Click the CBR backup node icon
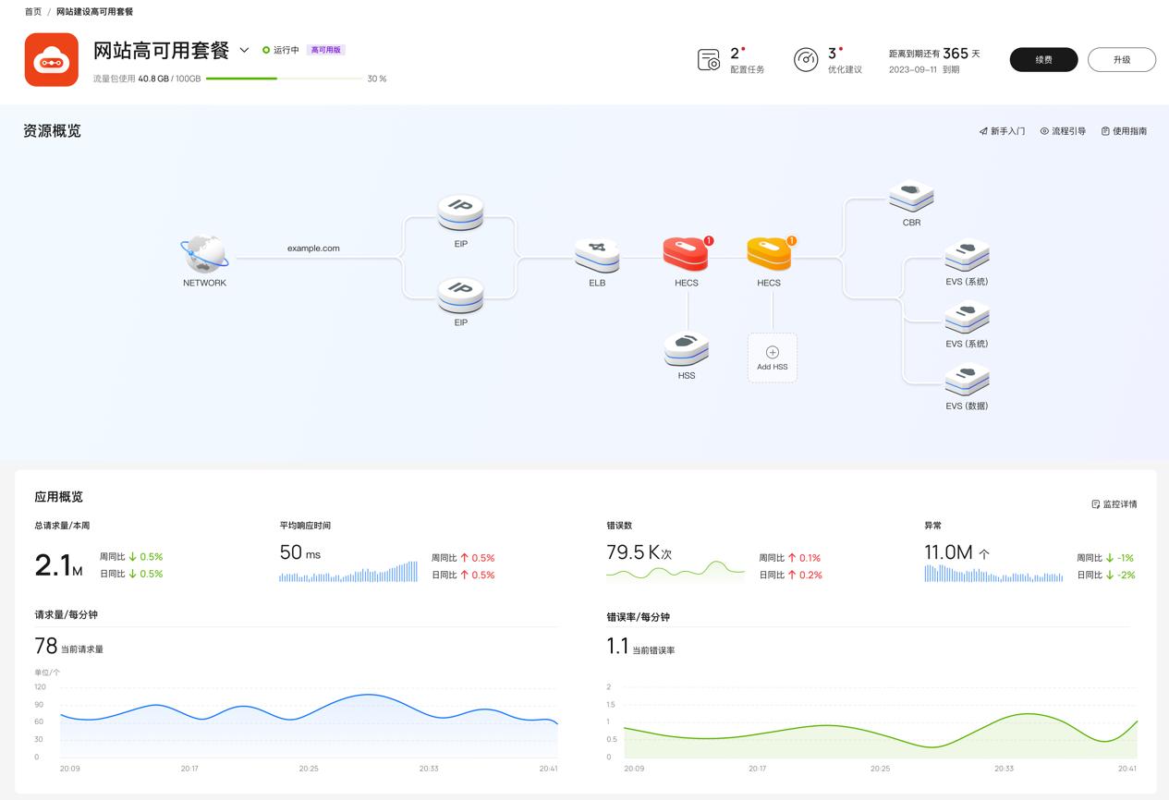 point(910,196)
